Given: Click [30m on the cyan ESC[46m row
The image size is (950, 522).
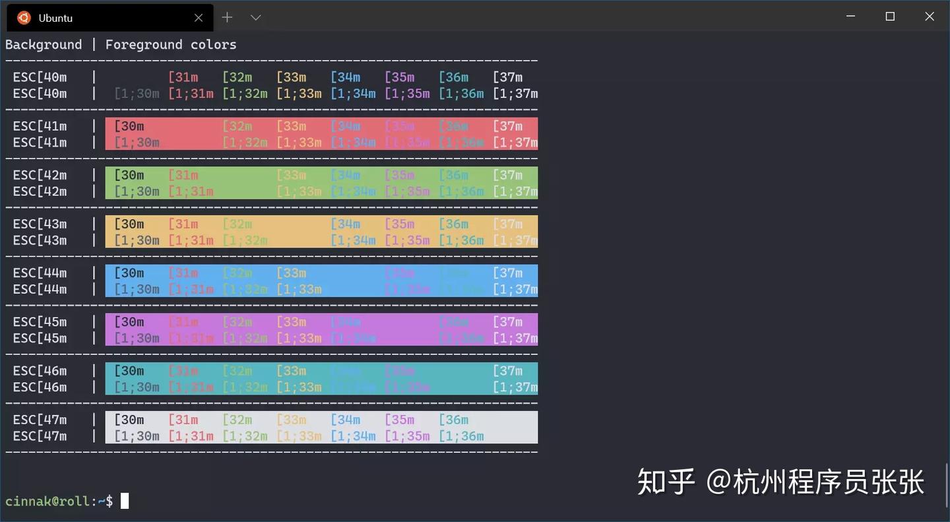Looking at the screenshot, I should coord(129,370).
